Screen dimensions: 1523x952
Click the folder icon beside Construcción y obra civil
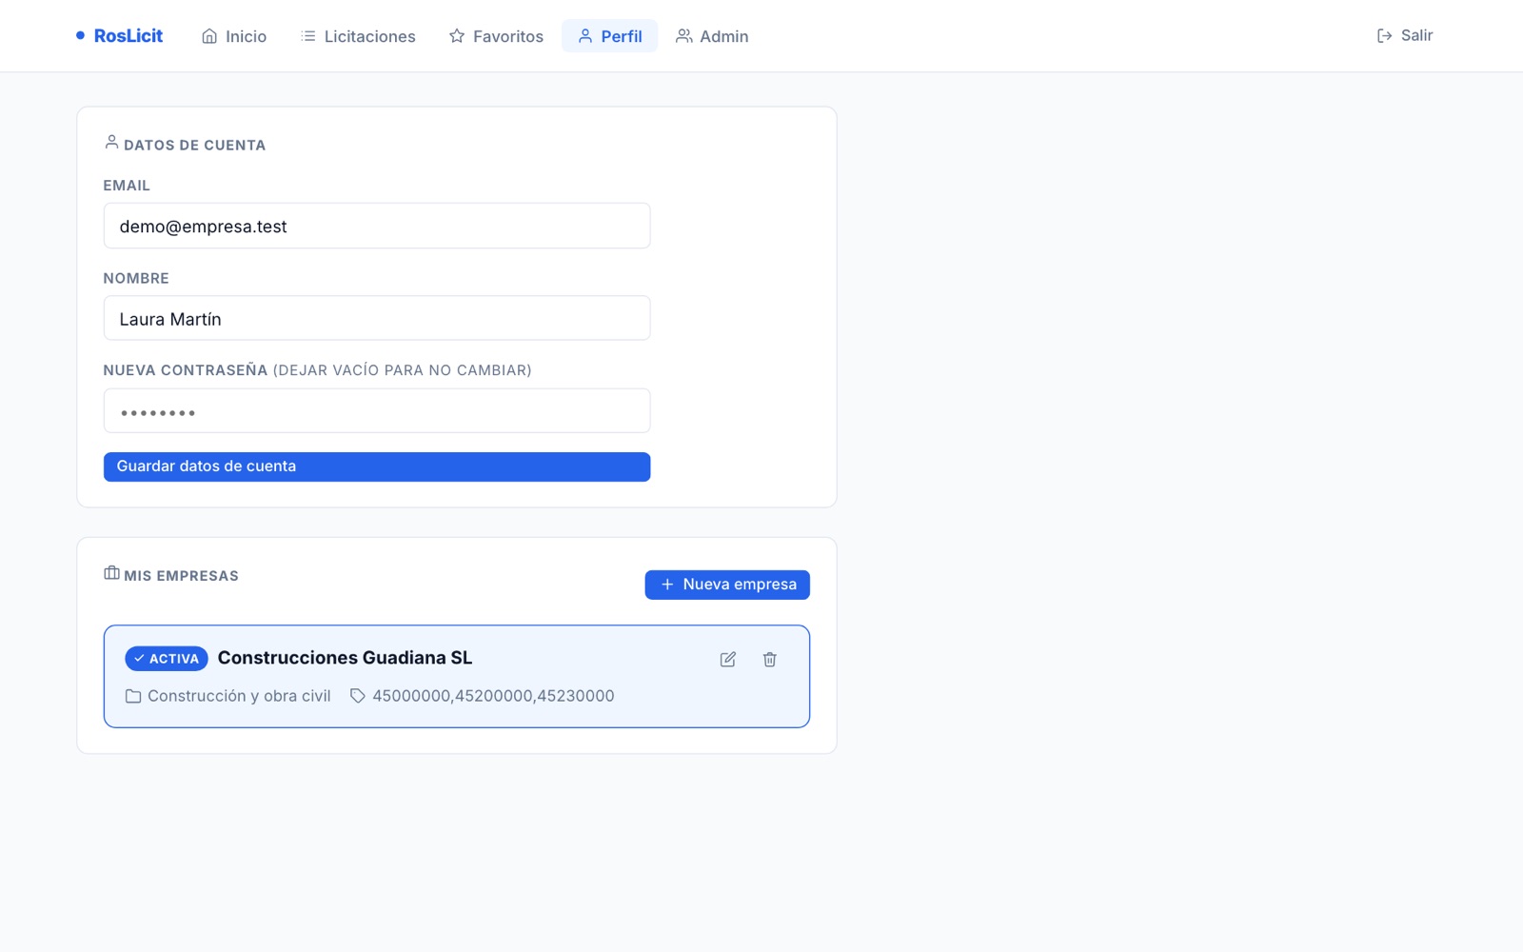point(133,696)
